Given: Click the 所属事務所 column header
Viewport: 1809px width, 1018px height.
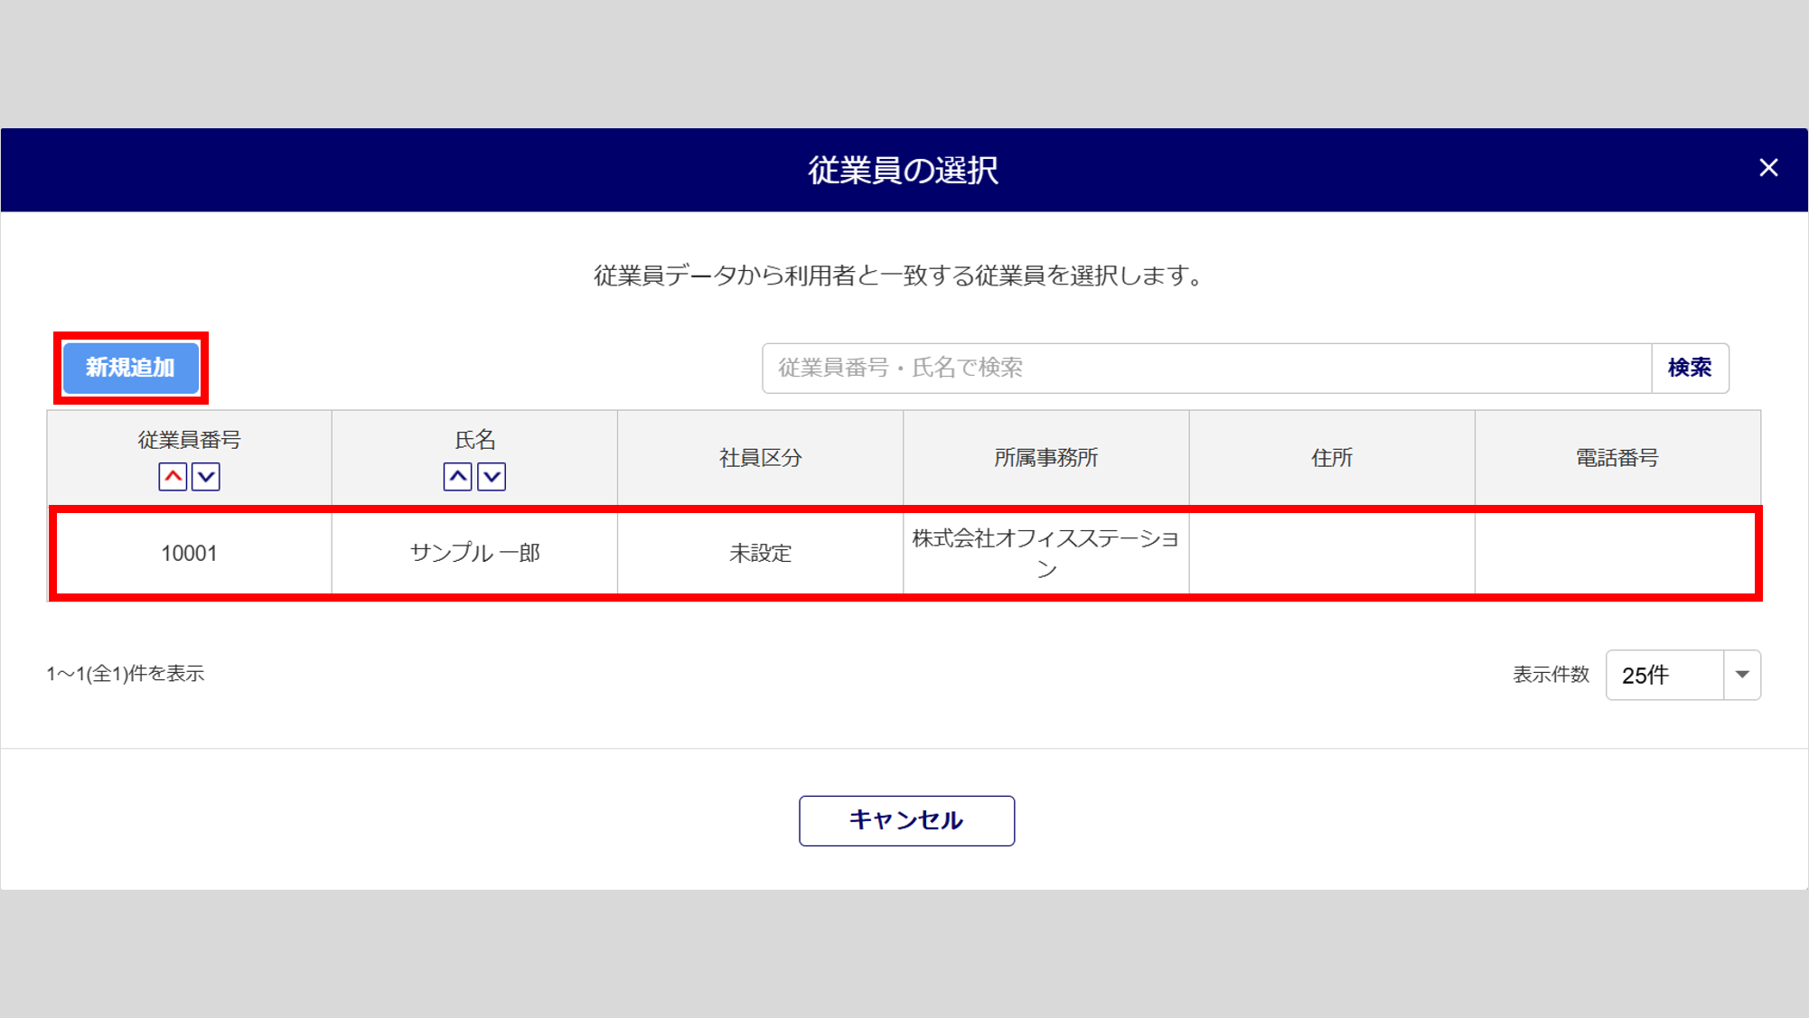Looking at the screenshot, I should pyautogui.click(x=1045, y=458).
